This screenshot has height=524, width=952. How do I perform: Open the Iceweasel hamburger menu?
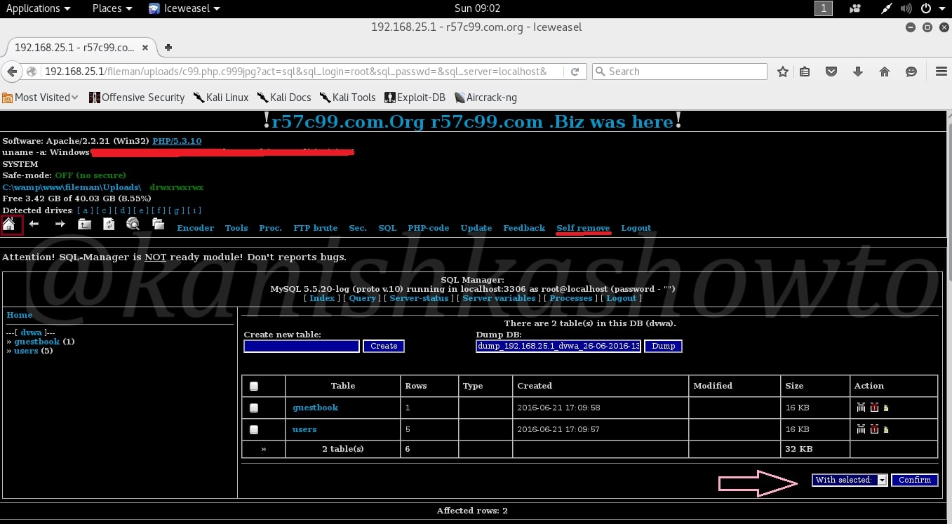click(x=941, y=72)
